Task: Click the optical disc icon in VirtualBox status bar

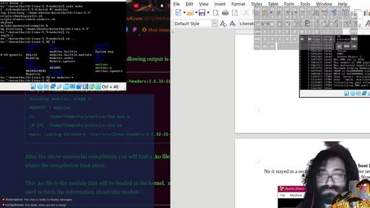Action: pos(40,87)
